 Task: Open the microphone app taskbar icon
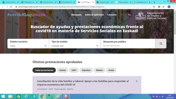(x=50, y=96)
